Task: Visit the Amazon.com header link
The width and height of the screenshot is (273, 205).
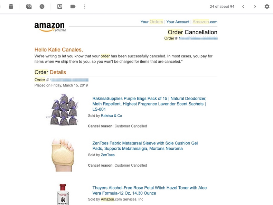Action: 205,22
